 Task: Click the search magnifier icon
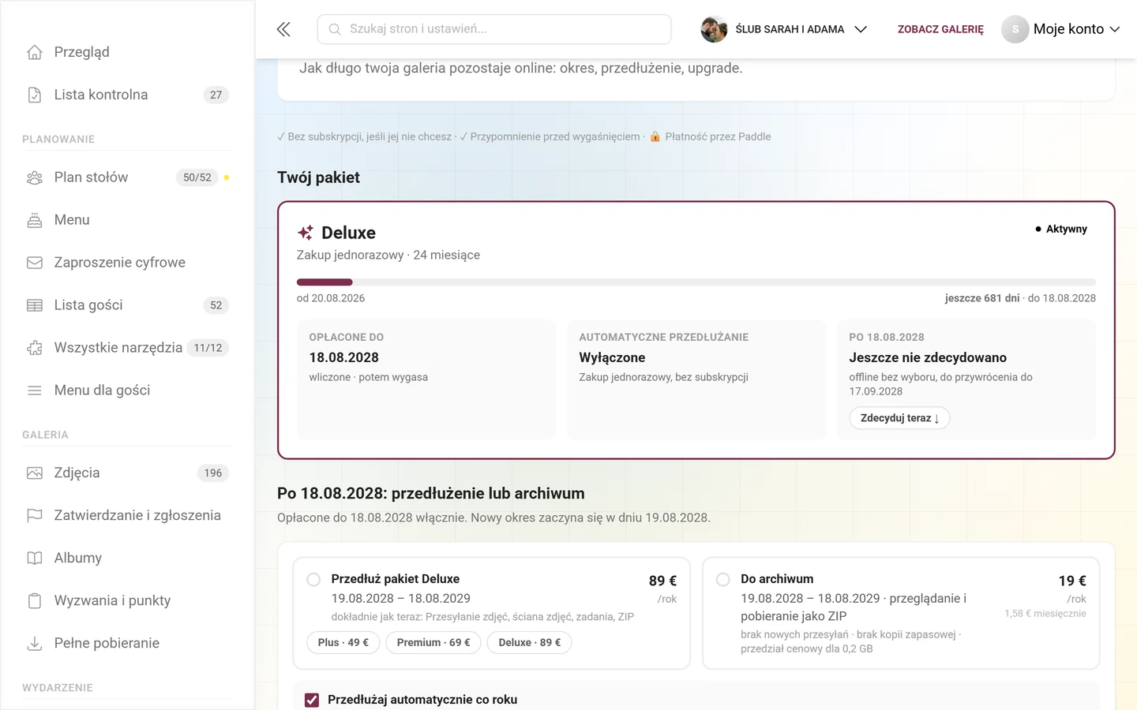tap(335, 29)
